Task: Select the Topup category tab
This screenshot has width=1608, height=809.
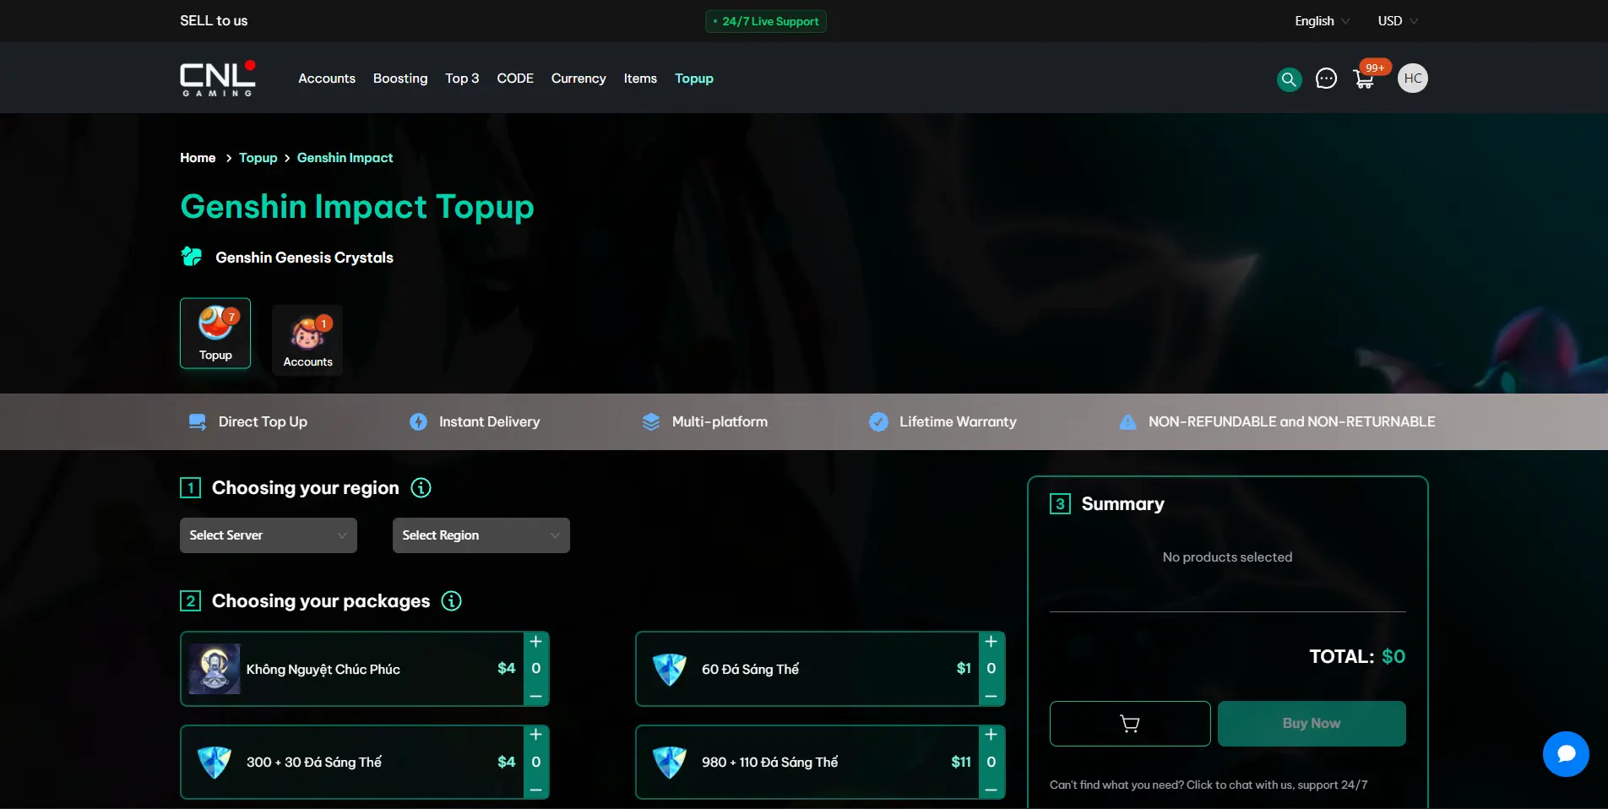Action: pos(215,334)
